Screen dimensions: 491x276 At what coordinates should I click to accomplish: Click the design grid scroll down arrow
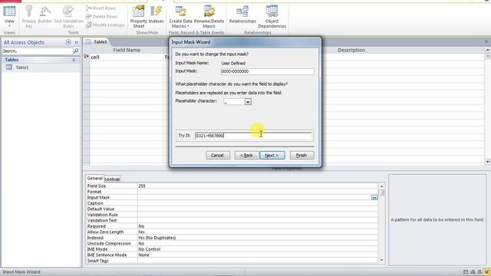(488, 162)
